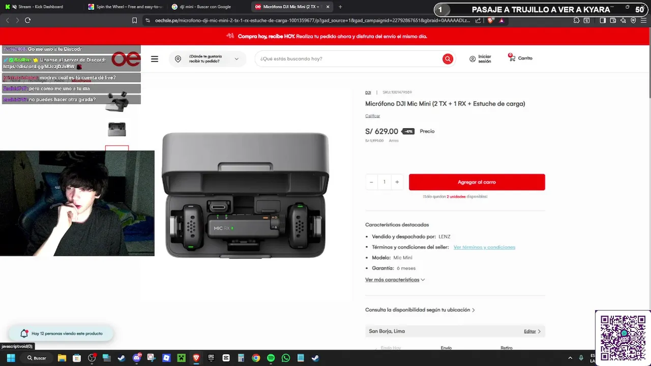
Task: Click the Brave Rewards triangle icon
Action: [501, 20]
